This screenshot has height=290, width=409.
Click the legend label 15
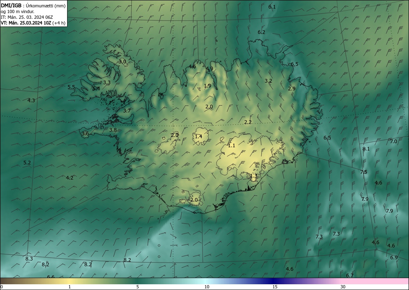click(275, 287)
